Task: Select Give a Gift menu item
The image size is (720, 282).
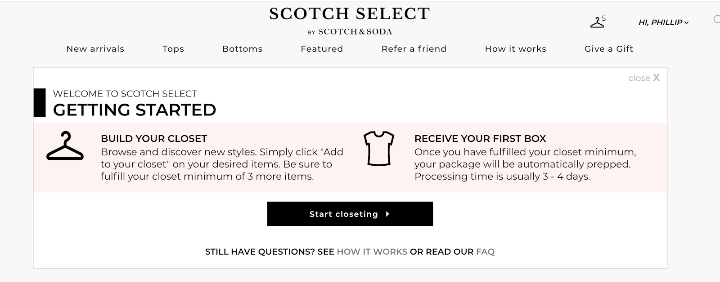Action: click(609, 49)
